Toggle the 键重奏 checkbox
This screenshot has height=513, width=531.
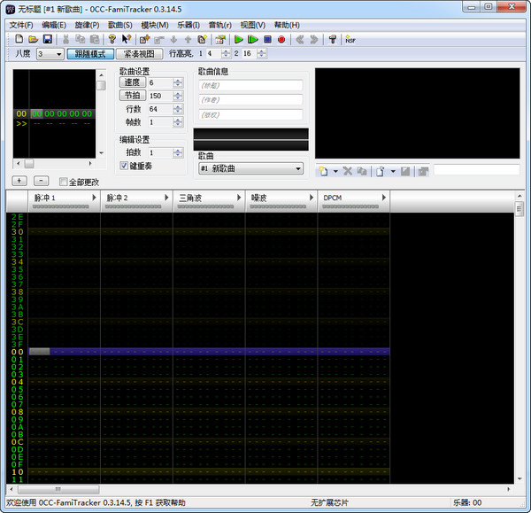tap(124, 166)
